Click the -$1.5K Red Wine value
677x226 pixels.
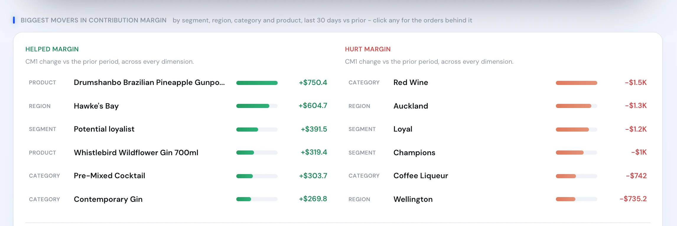tap(636, 82)
